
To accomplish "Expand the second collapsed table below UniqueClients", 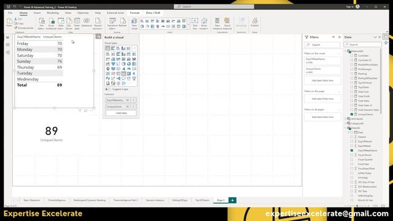I will click(x=346, y=123).
